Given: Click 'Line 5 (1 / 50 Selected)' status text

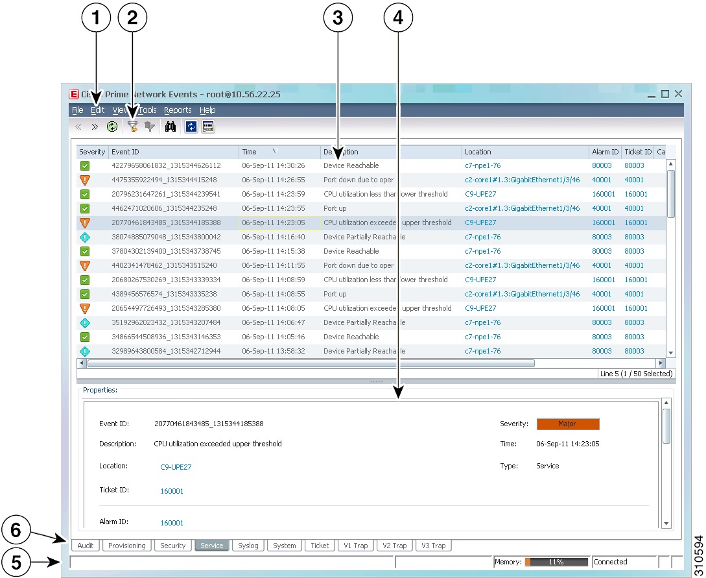Looking at the screenshot, I should pyautogui.click(x=636, y=374).
